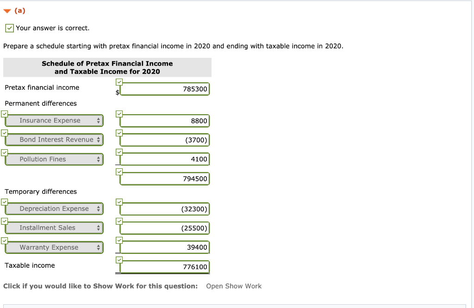This screenshot has height=308, width=474.
Task: Click the Open Show Work link
Action: click(234, 286)
